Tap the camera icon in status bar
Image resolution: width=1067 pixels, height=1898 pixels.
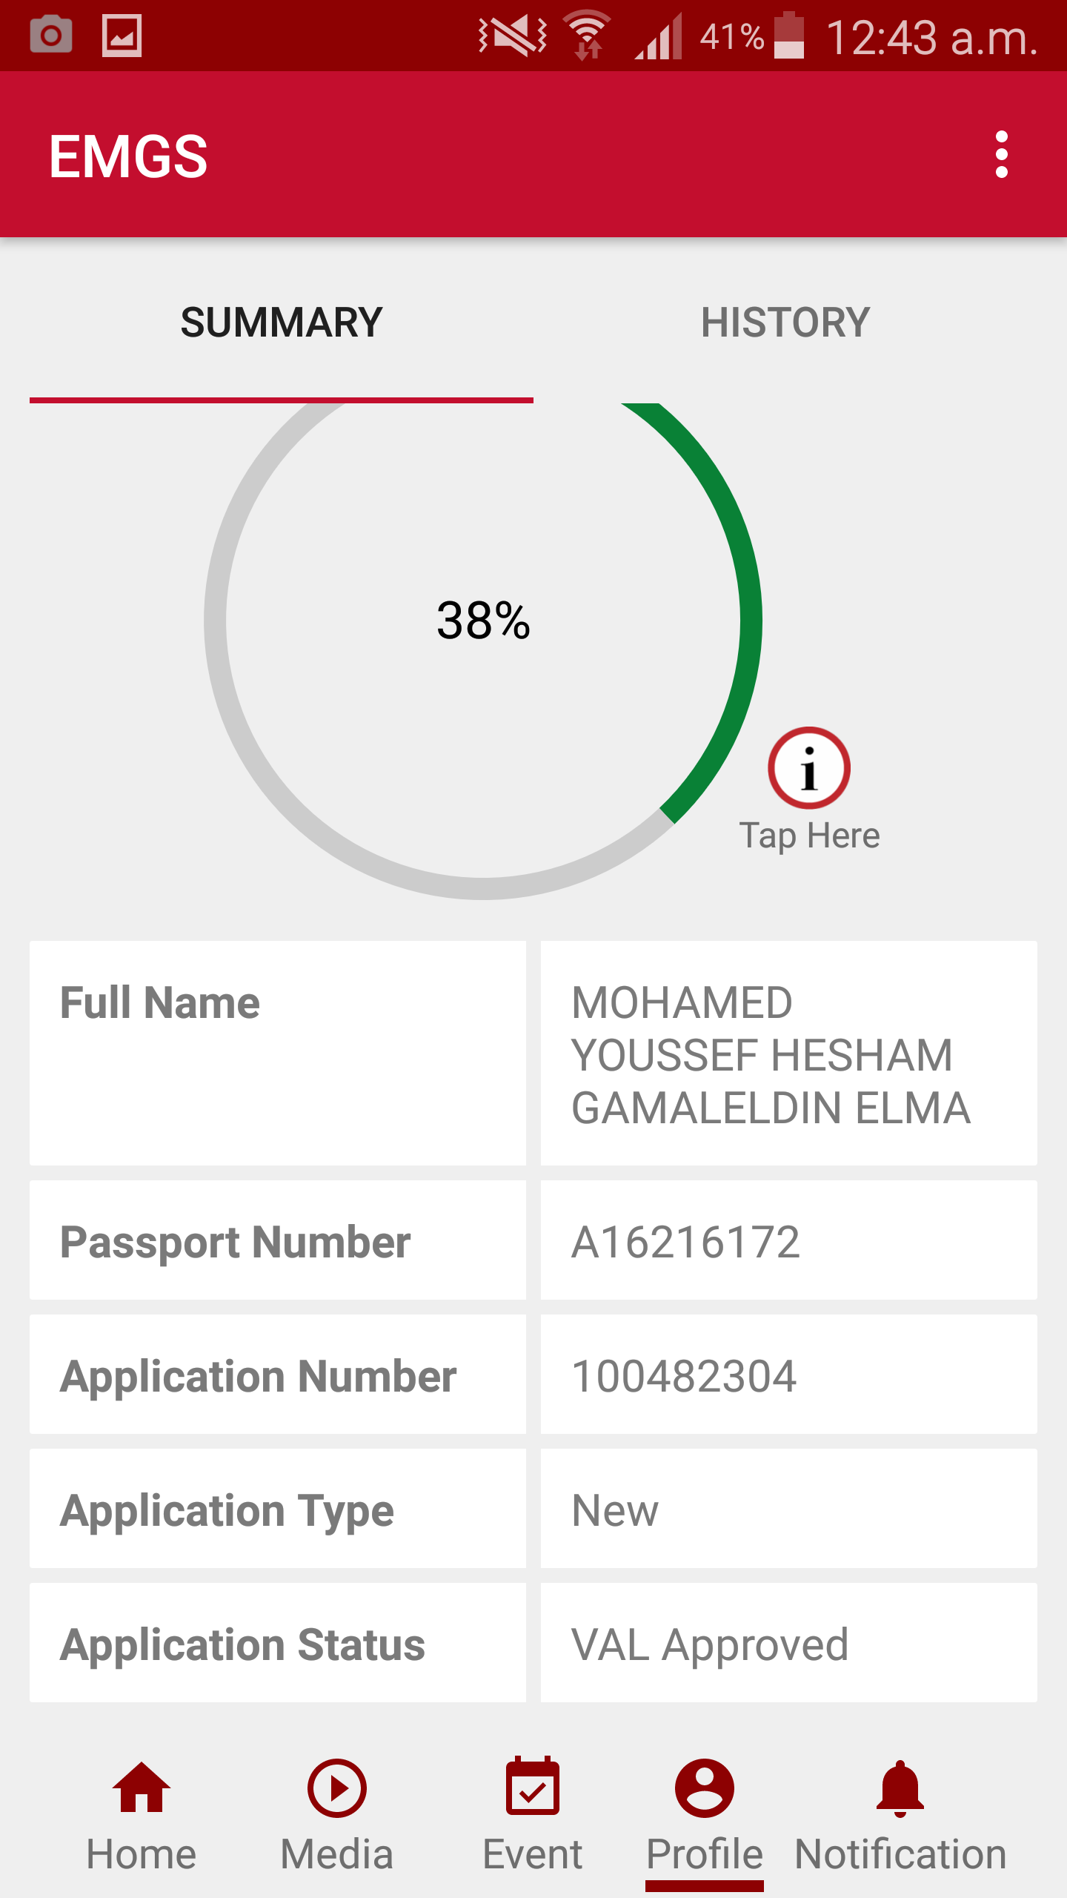pos(51,36)
